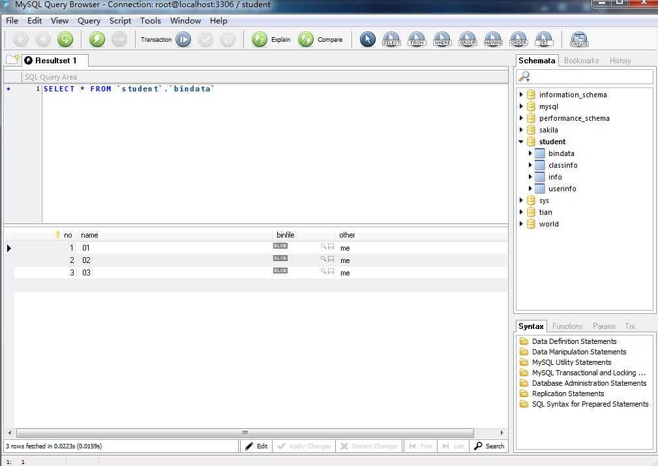The width and height of the screenshot is (658, 466).
Task: Open BLOB viewer magnifier in row 01
Action: [323, 247]
